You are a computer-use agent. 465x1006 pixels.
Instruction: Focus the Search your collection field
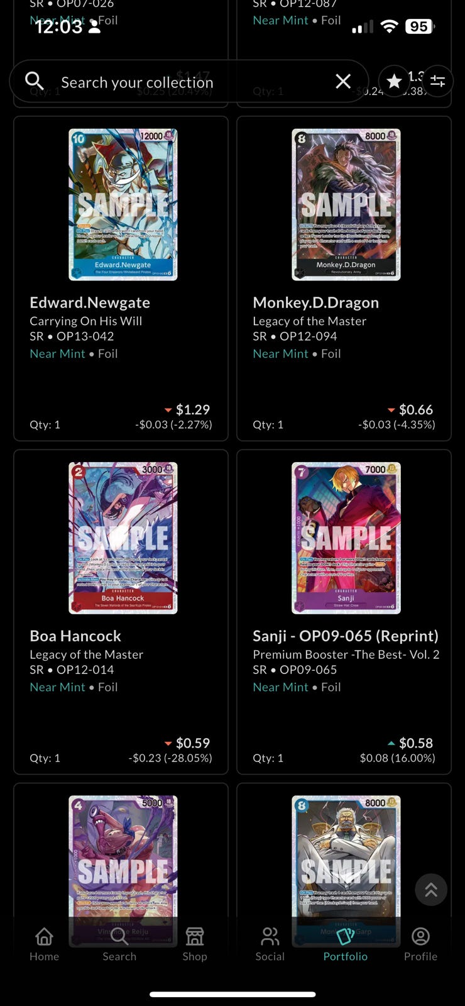coord(189,81)
